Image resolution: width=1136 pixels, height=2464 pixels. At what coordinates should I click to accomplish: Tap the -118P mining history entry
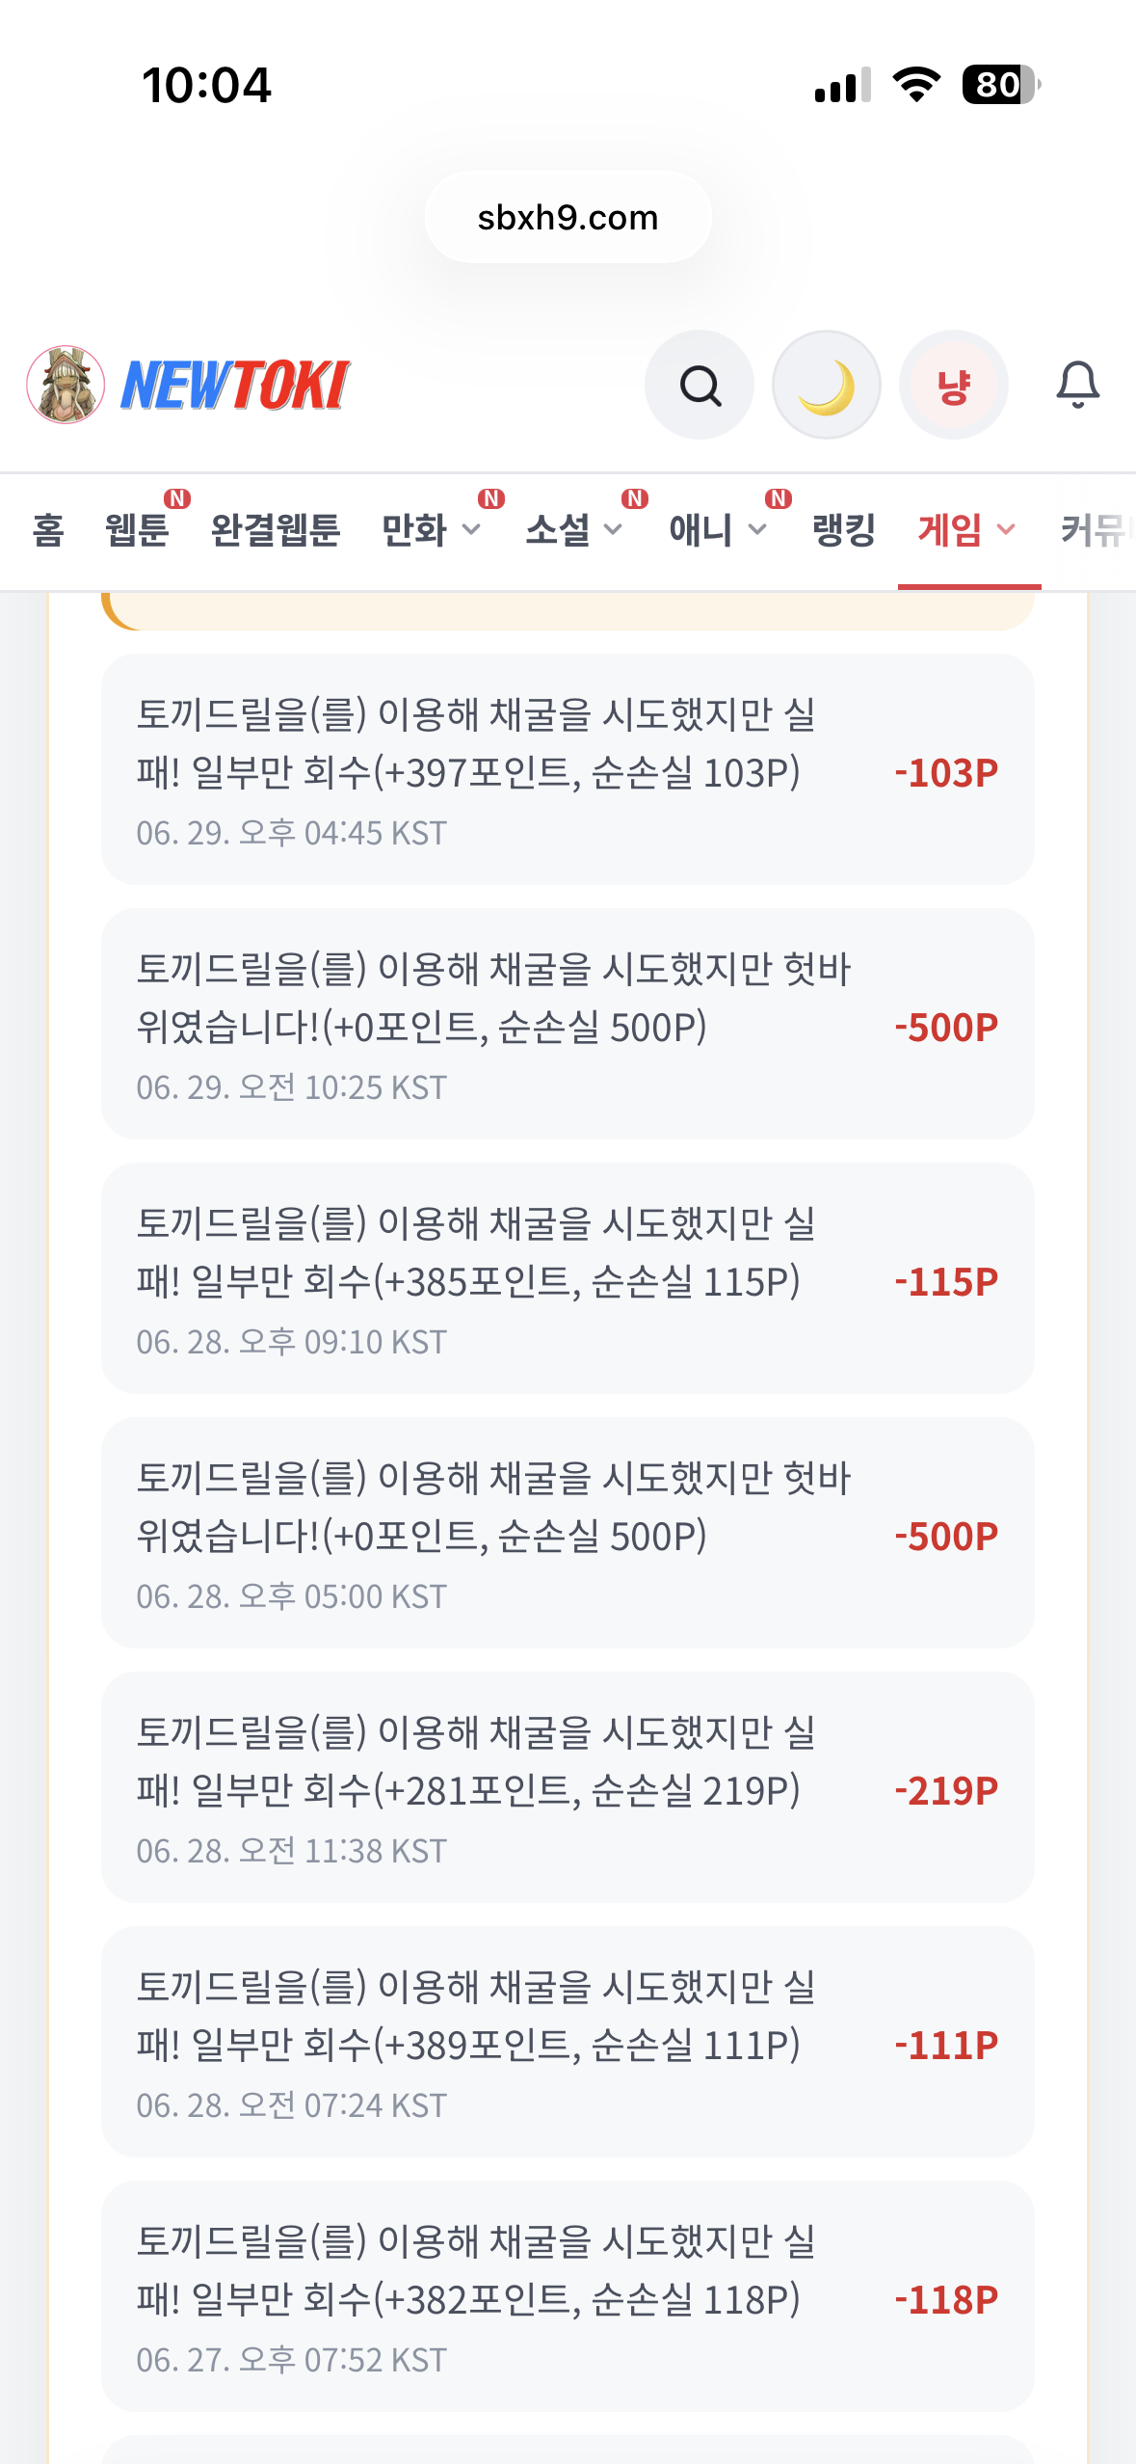568,2296
